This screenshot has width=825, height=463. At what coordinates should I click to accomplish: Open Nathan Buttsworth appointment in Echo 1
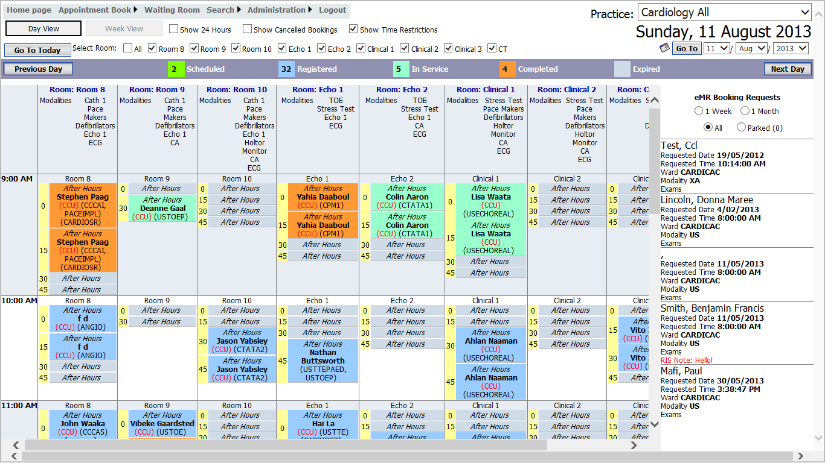323,361
